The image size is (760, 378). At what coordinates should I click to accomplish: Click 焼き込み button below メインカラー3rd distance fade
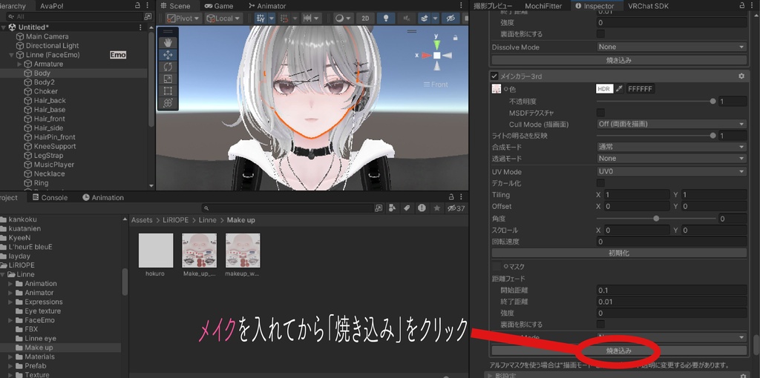click(x=619, y=351)
